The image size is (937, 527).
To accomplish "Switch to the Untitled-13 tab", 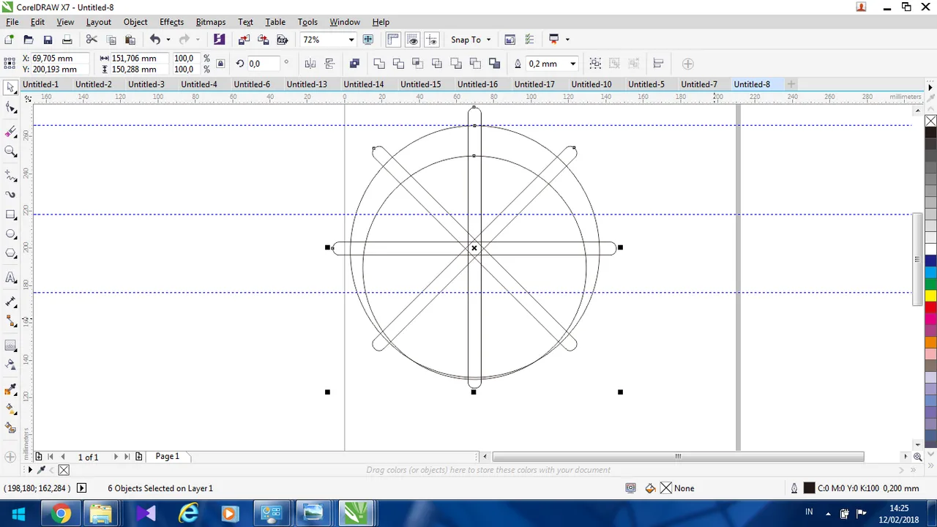I will (307, 84).
